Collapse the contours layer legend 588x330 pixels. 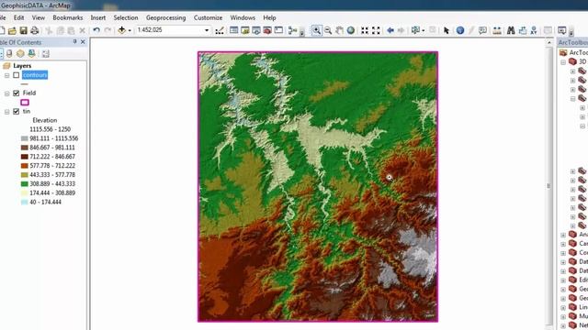coord(6,75)
